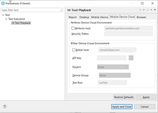Select the Mobile Device Cloud tab
Image resolution: width=158 pixels, height=113 pixels.
[122, 17]
